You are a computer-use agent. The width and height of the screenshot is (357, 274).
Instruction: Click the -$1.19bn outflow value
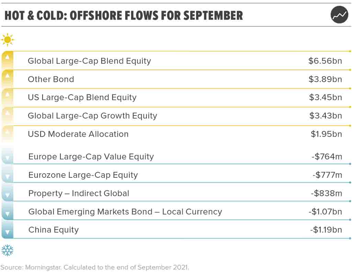pos(326,230)
